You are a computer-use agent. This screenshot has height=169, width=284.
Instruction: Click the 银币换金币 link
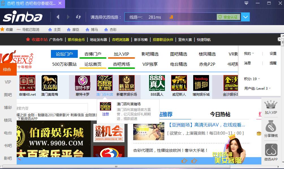76,39
